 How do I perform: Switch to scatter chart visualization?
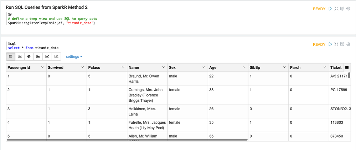point(56,56)
